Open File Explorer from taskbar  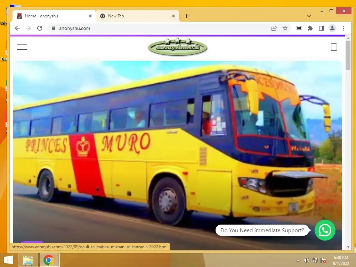pos(28,260)
